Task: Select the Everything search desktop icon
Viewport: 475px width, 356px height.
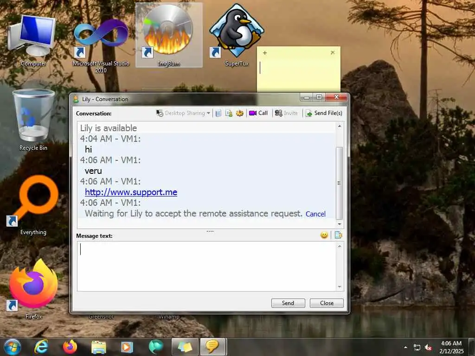Action: pos(33,205)
